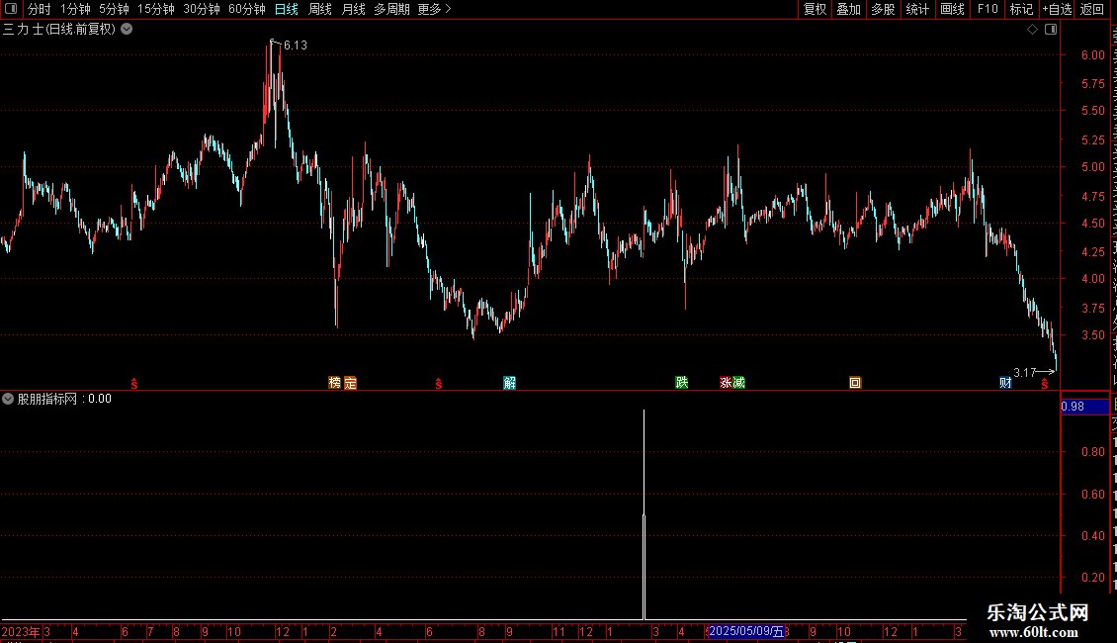Click the 6.00 price axis label
Screen dimensions: 1117x643
click(x=1092, y=54)
